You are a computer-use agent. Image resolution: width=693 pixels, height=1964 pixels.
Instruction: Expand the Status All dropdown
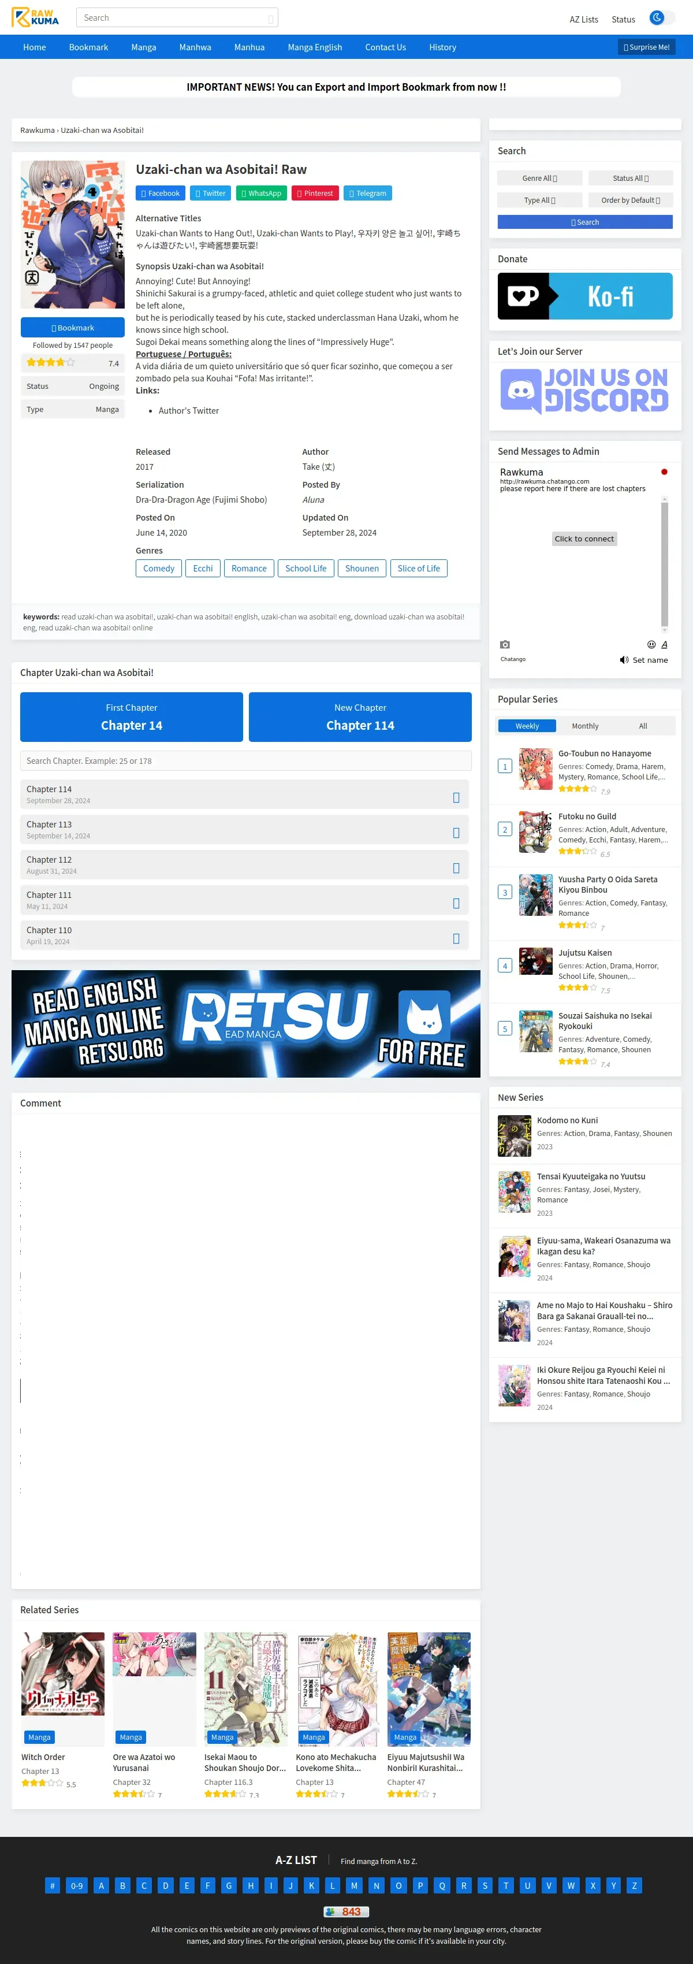[x=631, y=179]
